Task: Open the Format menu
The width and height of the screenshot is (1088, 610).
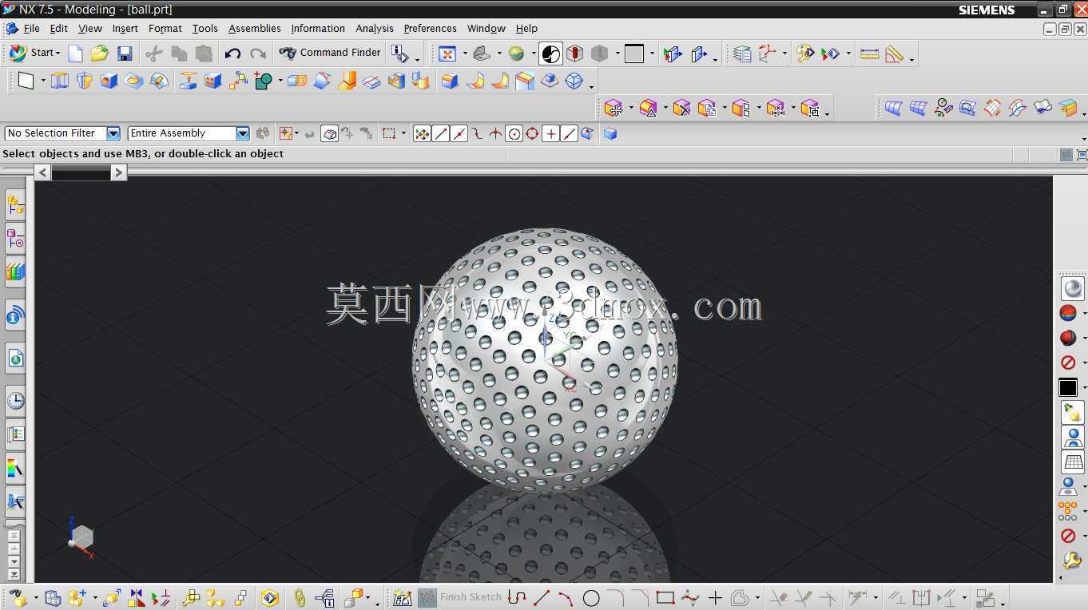Action: click(x=165, y=28)
